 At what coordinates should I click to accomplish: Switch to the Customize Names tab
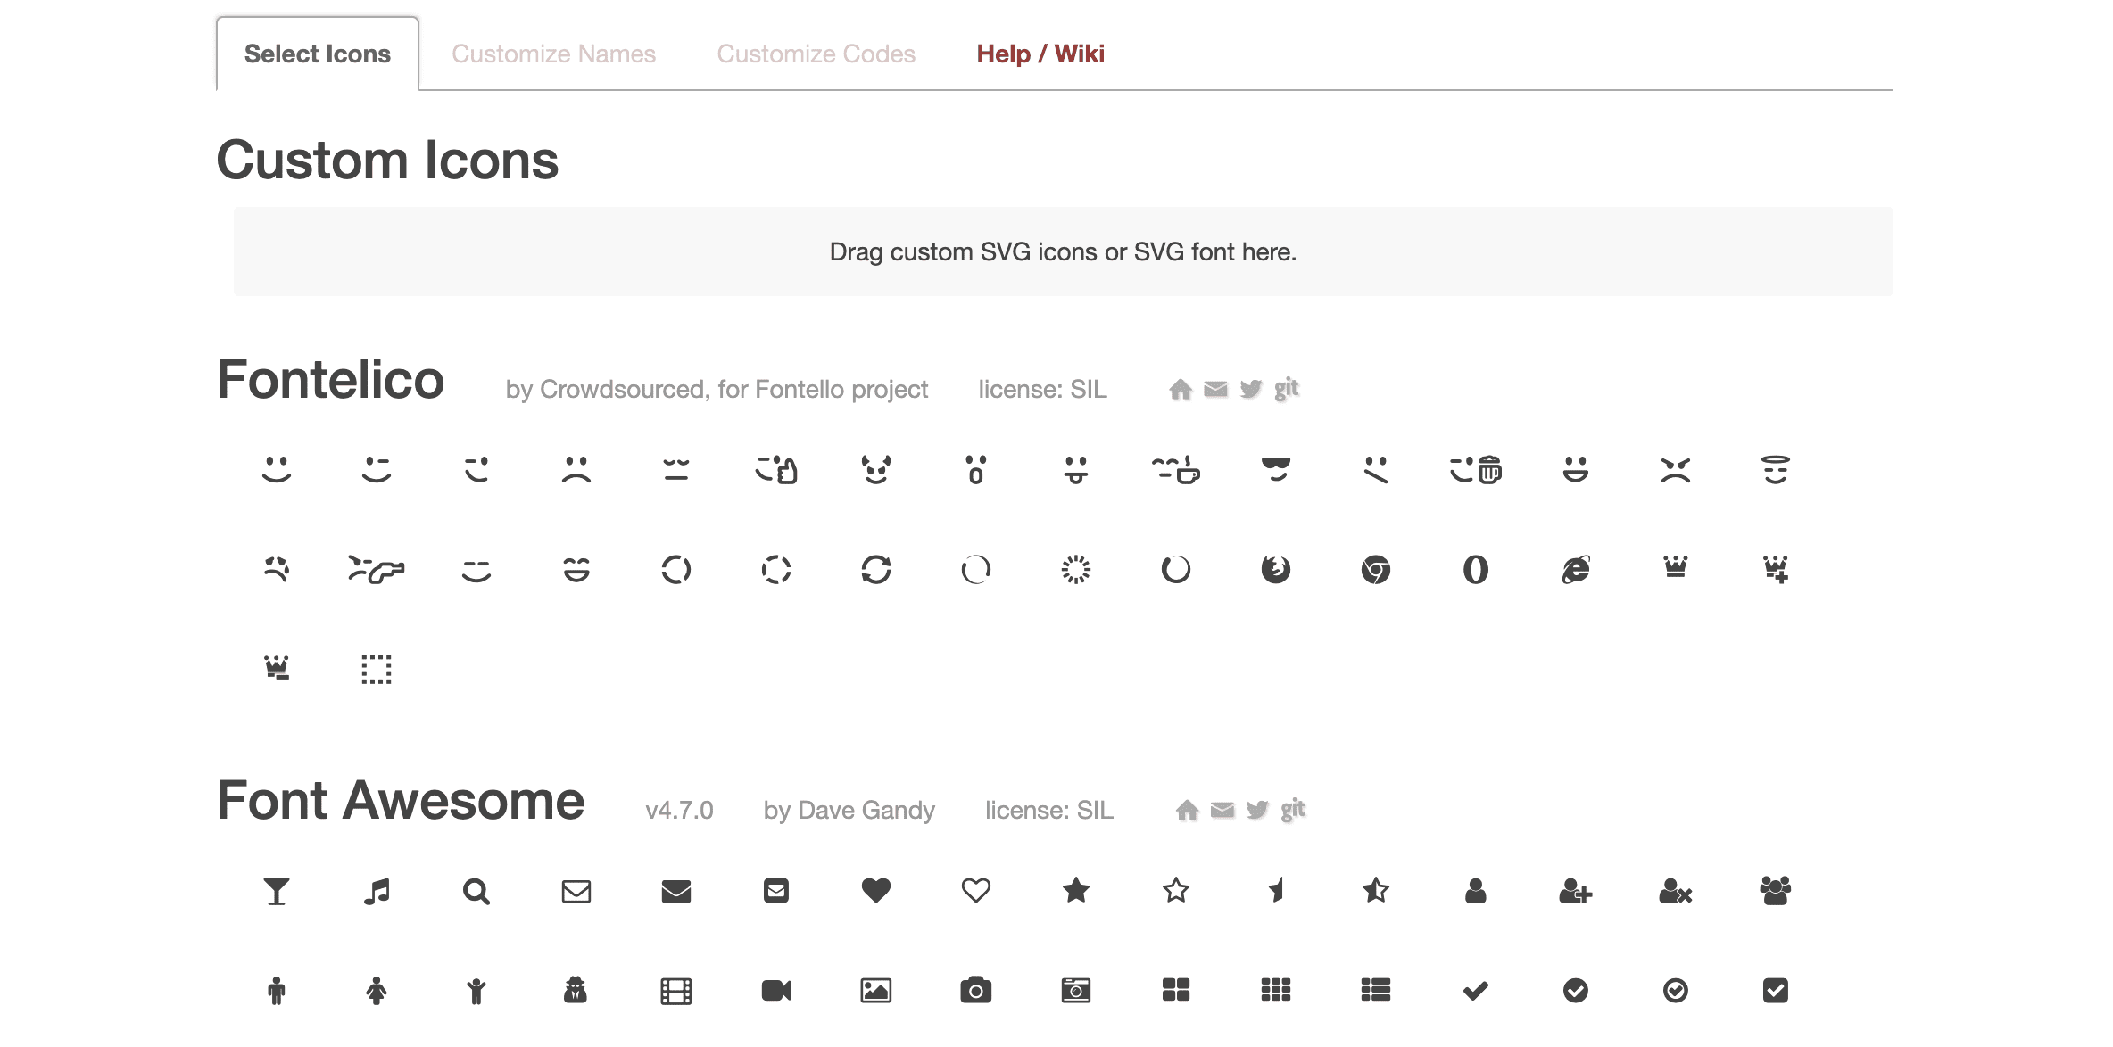553,54
